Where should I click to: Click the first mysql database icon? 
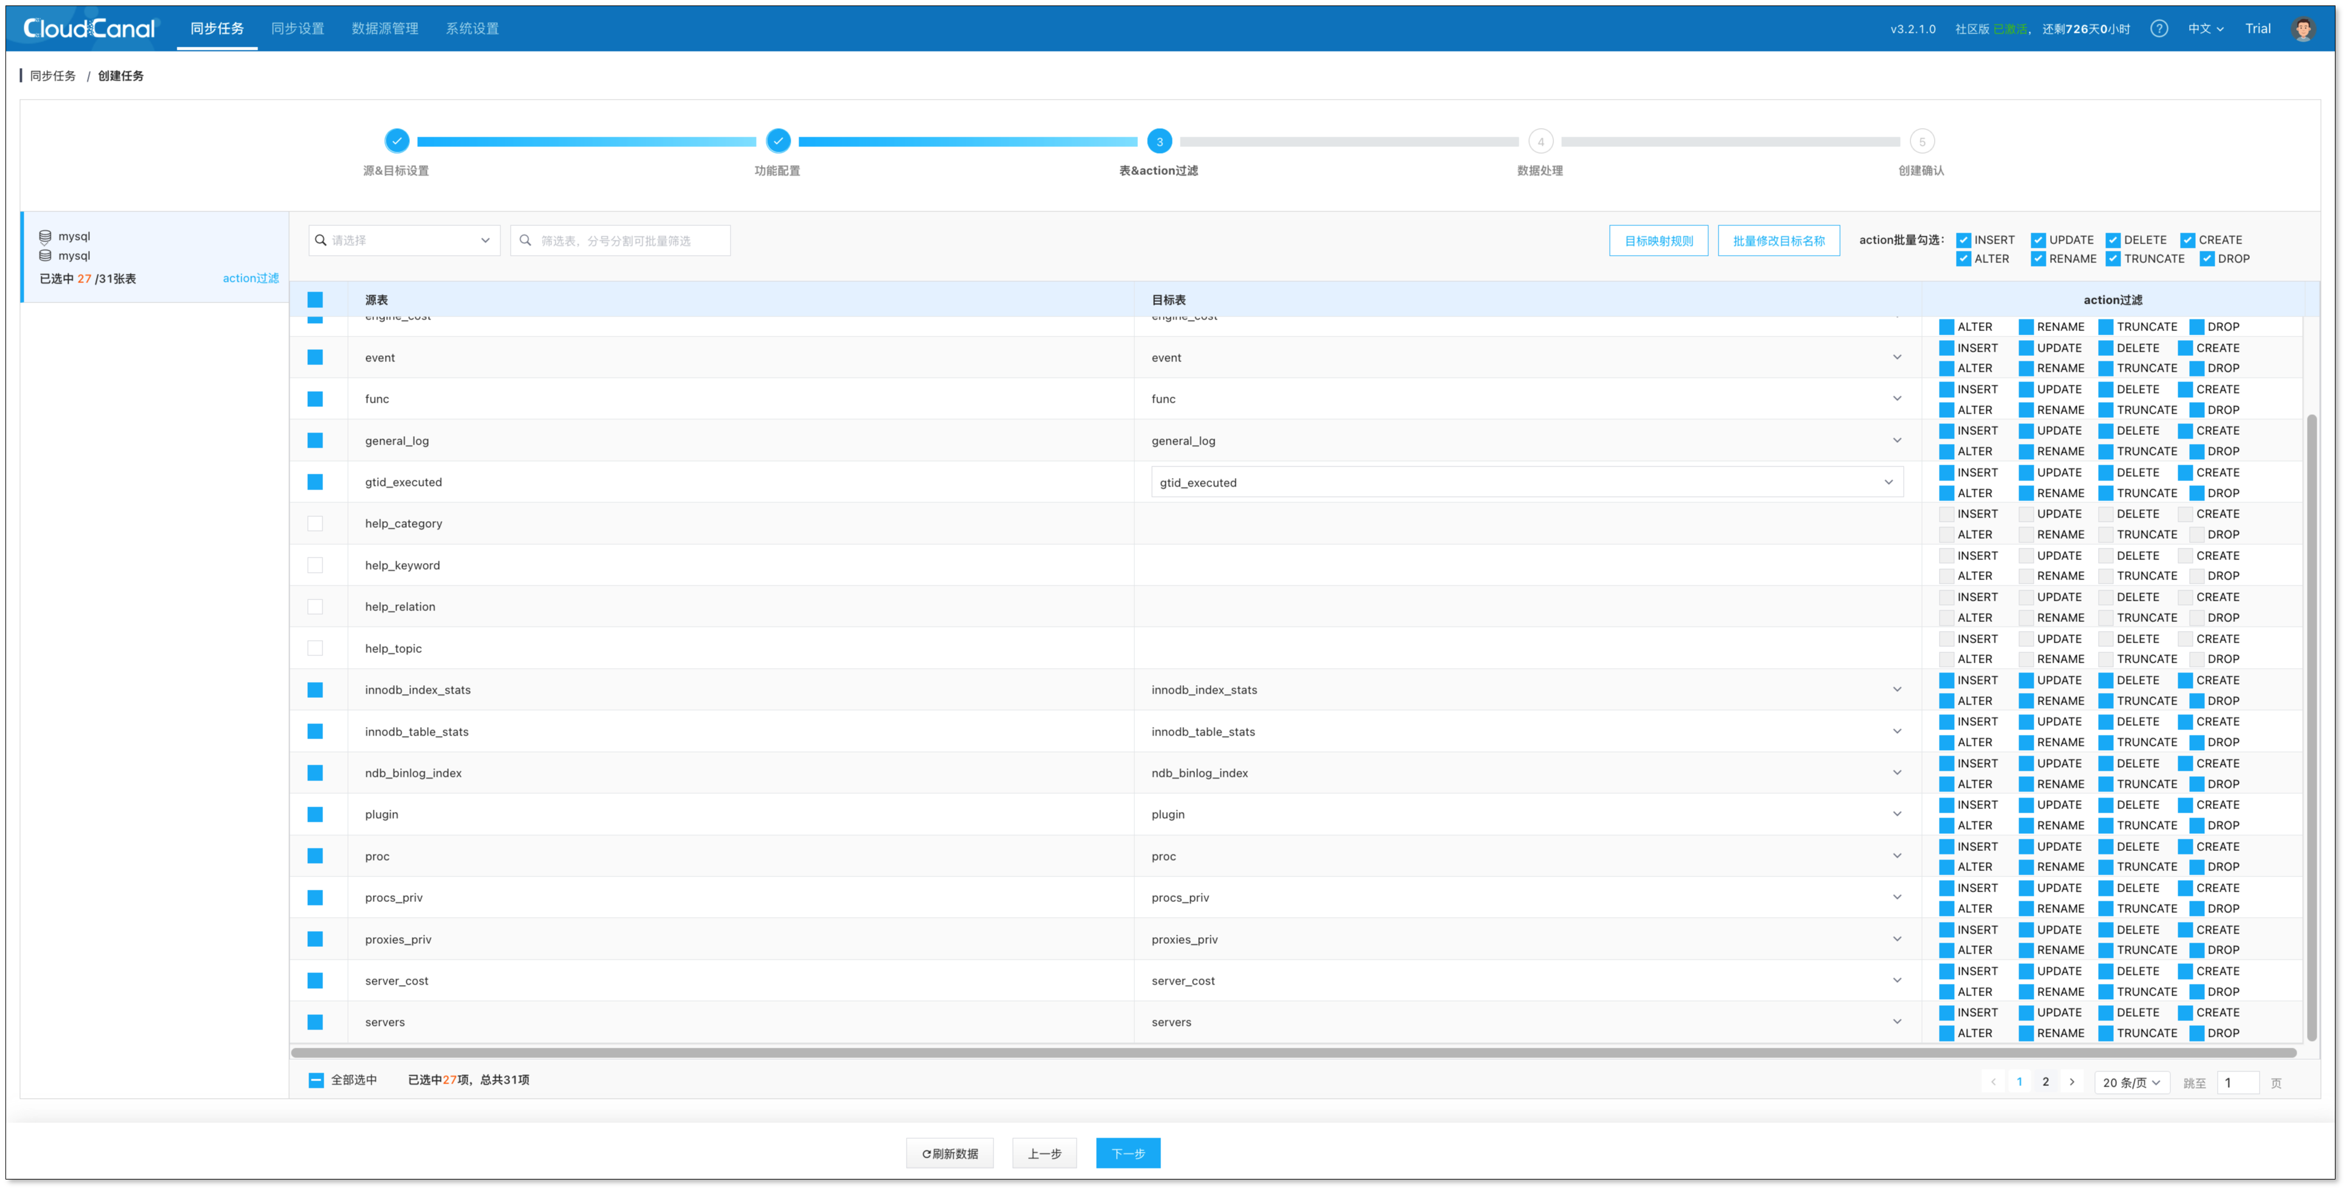[x=44, y=236]
